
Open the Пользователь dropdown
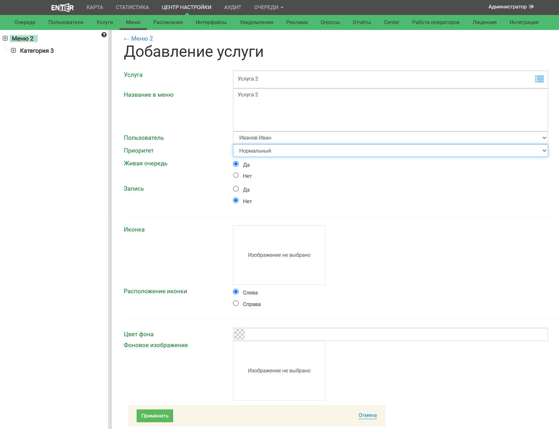point(390,138)
